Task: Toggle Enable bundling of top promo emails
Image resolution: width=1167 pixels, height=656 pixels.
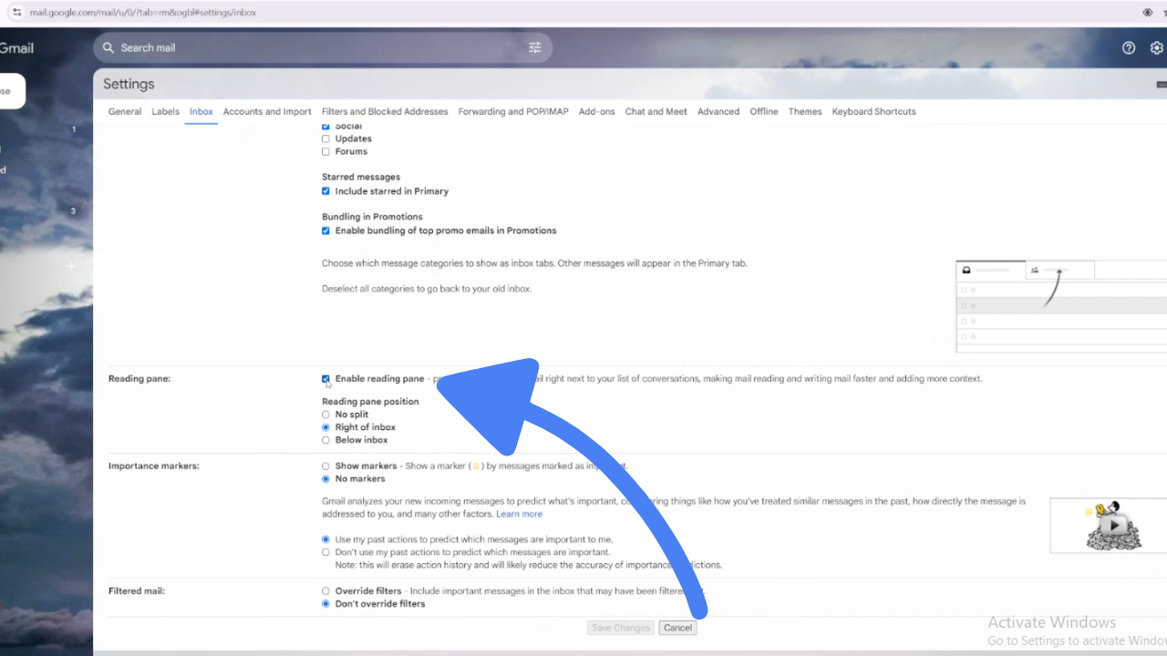Action: point(325,231)
